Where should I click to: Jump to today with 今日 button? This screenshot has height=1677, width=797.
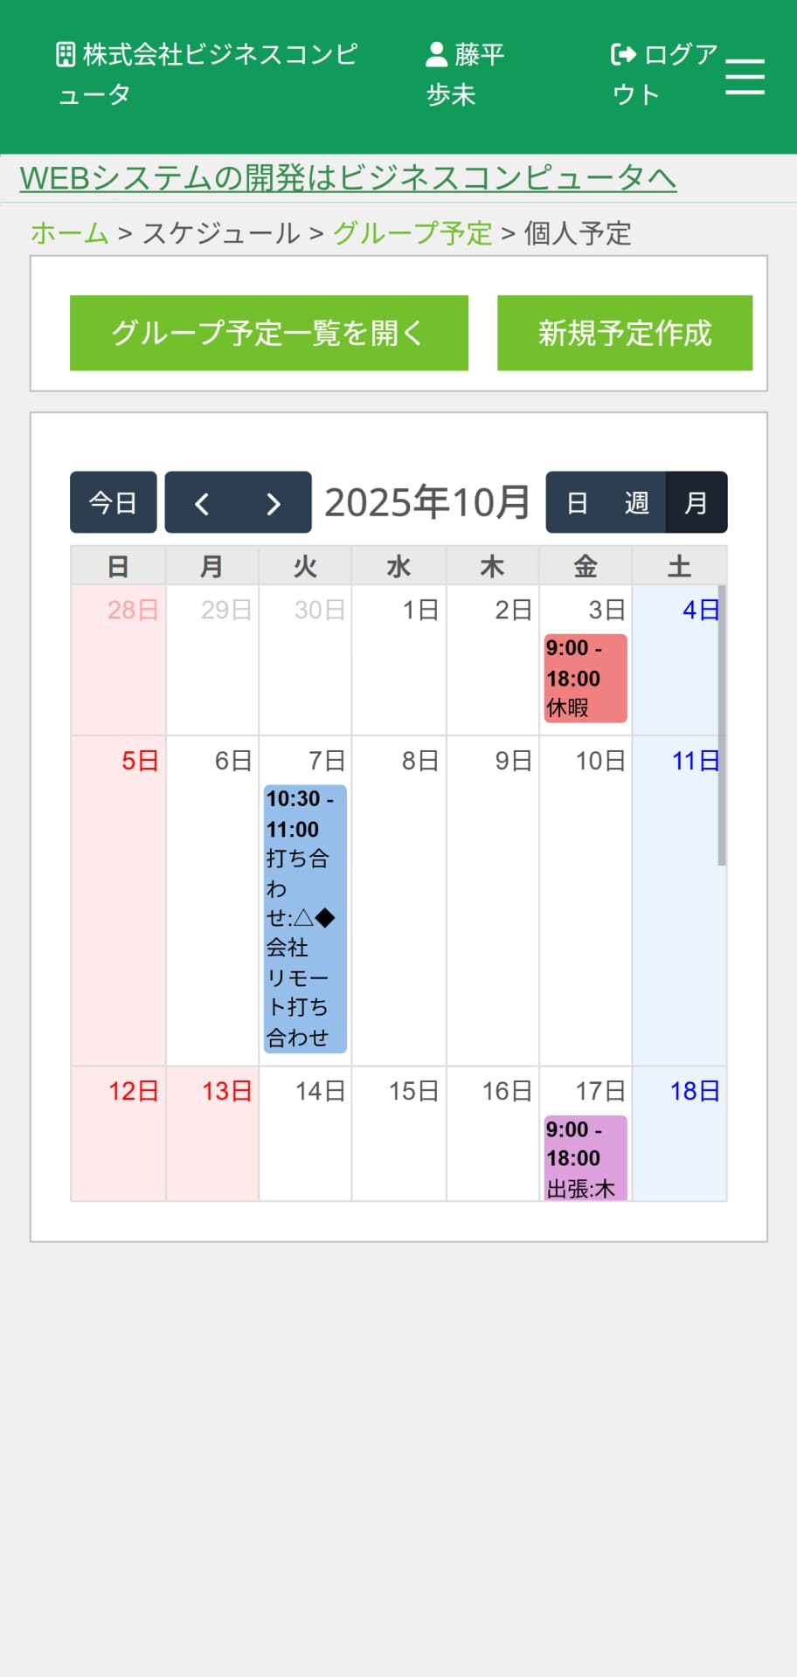click(114, 503)
